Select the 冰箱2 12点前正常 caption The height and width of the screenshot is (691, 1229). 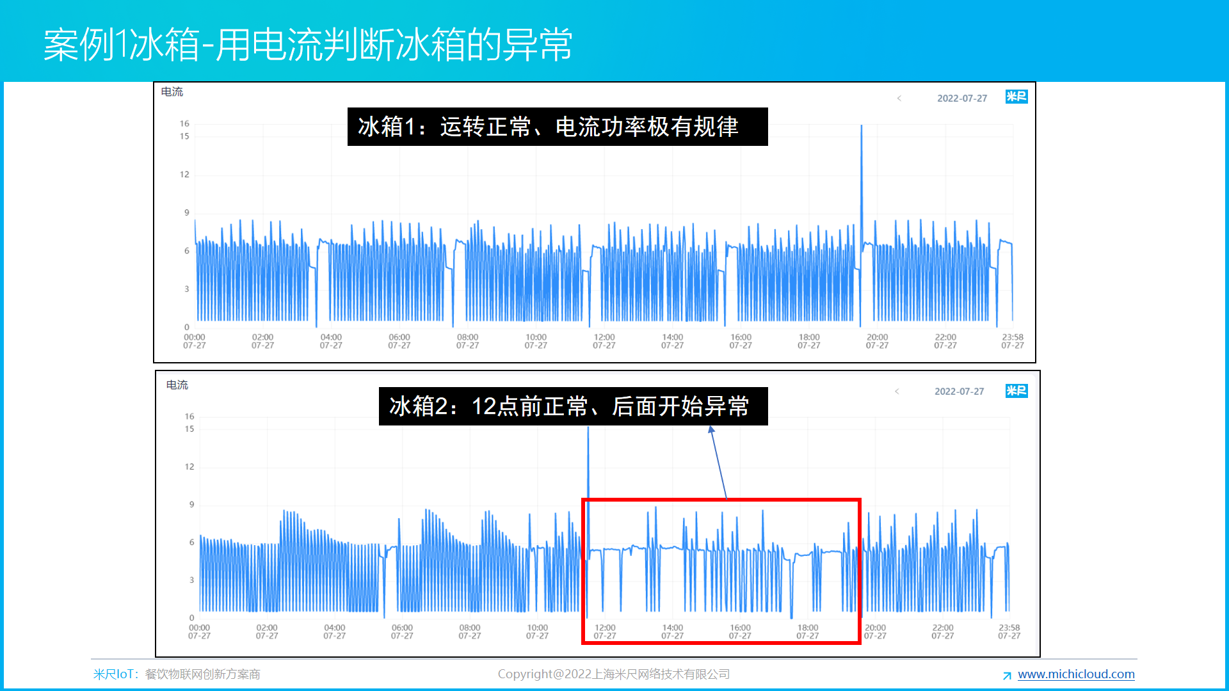coord(574,406)
